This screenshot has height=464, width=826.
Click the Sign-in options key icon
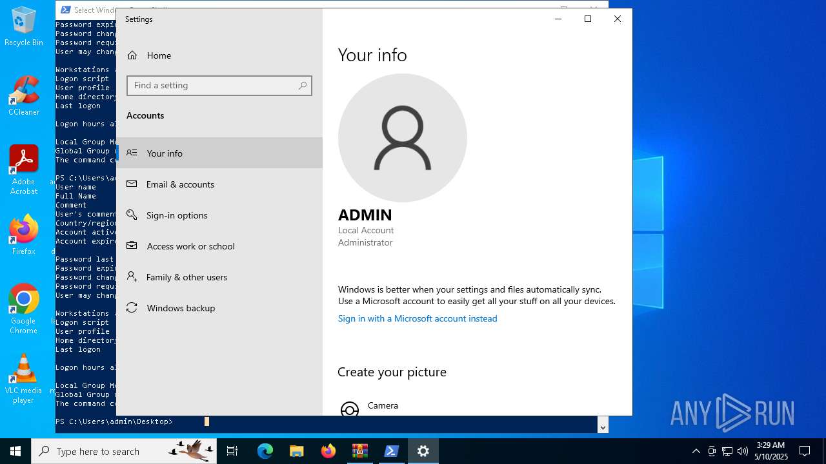[132, 215]
